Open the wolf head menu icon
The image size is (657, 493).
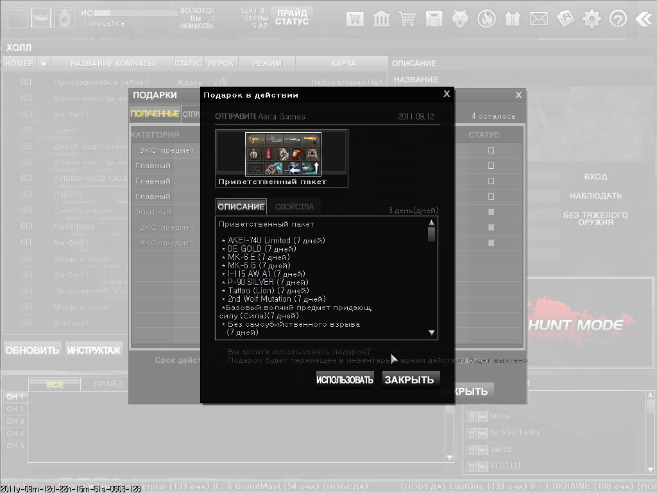[x=460, y=19]
